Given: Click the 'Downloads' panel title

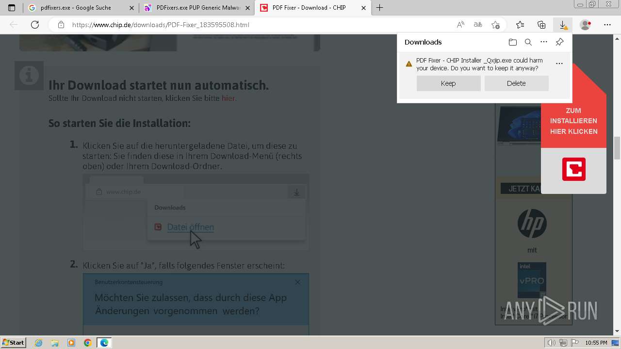Looking at the screenshot, I should (x=423, y=42).
